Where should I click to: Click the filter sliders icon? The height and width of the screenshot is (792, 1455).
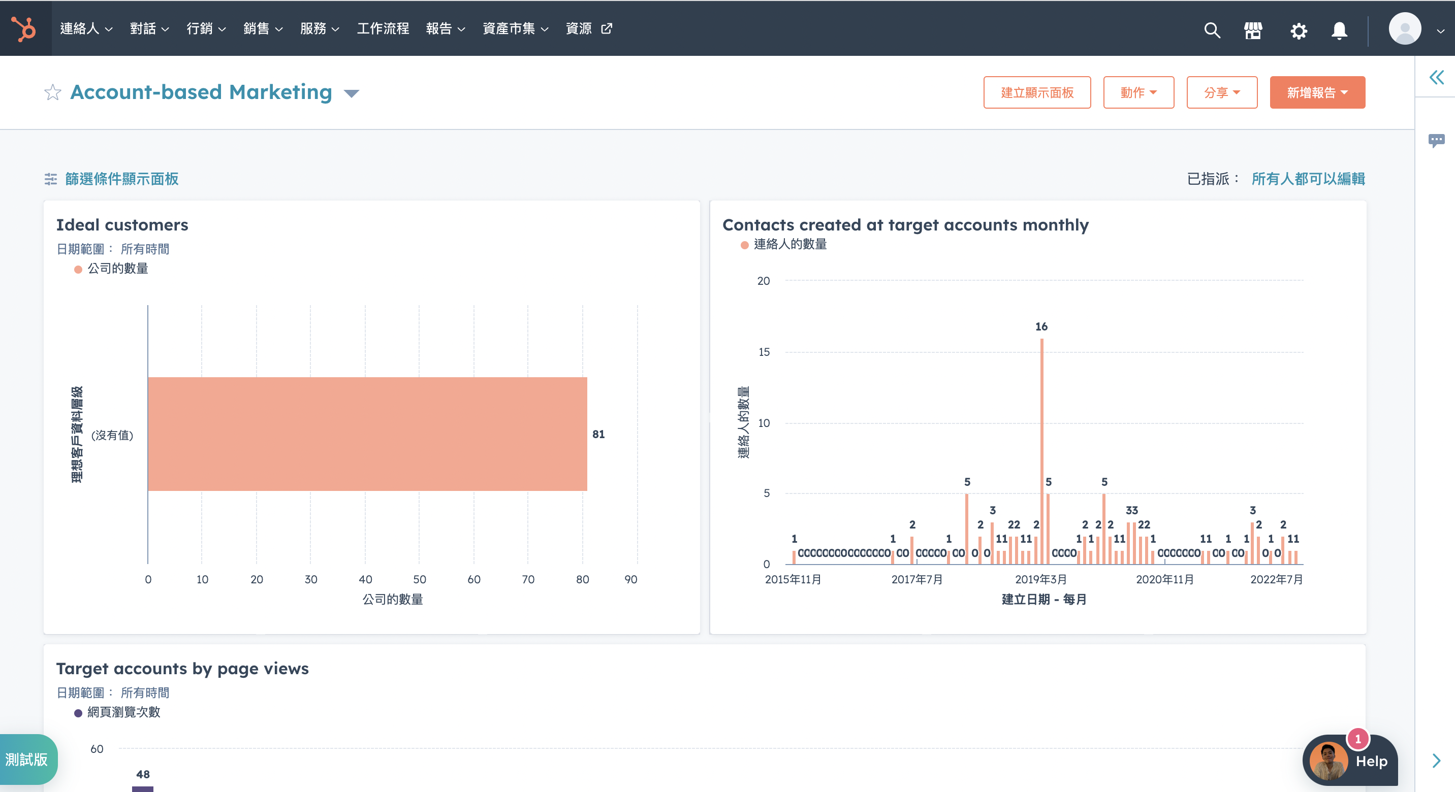(x=51, y=179)
